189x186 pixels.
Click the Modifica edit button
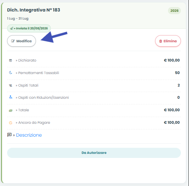(x=21, y=41)
